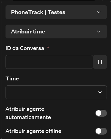Click the white knob of offline switch

pos(99,131)
